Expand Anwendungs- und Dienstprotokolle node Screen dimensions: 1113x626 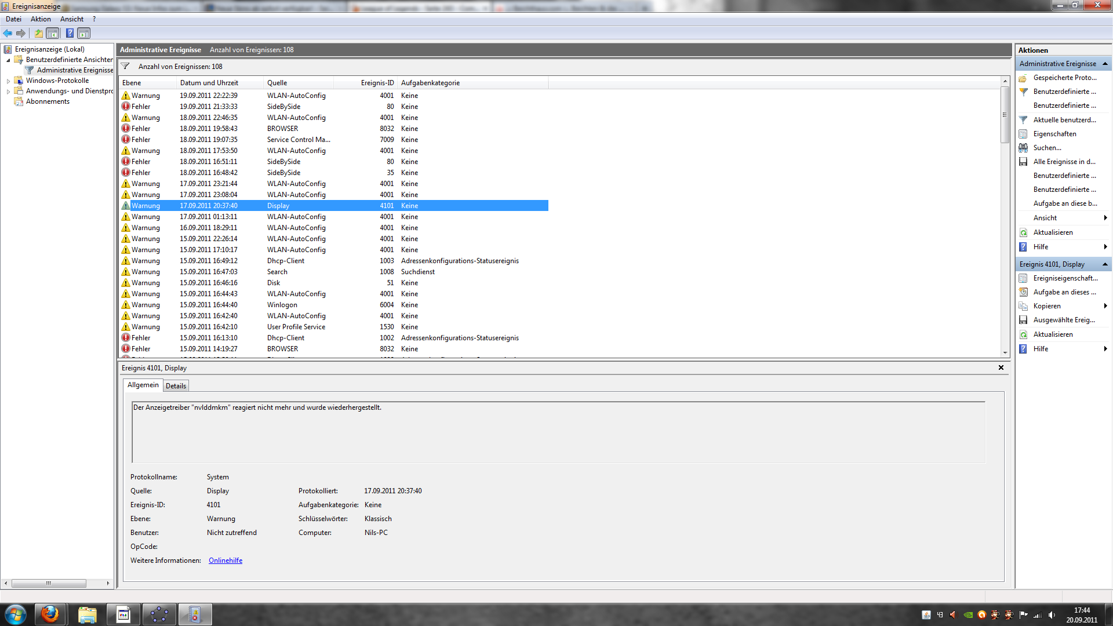pyautogui.click(x=8, y=92)
